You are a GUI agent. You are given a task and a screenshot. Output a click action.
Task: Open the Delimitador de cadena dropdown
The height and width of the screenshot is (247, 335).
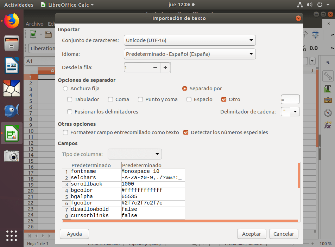pos(295,112)
